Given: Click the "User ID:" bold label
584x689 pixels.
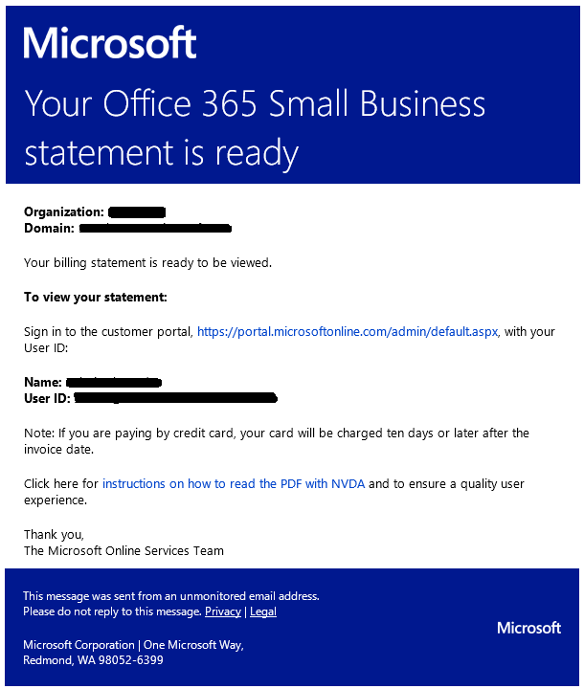Looking at the screenshot, I should click(47, 398).
